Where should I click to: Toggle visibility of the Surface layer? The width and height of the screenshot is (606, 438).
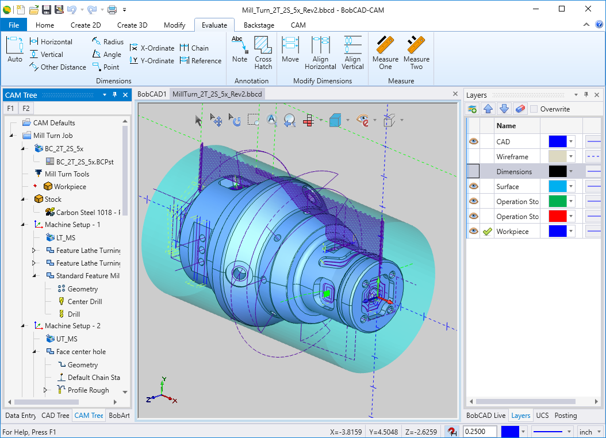474,186
